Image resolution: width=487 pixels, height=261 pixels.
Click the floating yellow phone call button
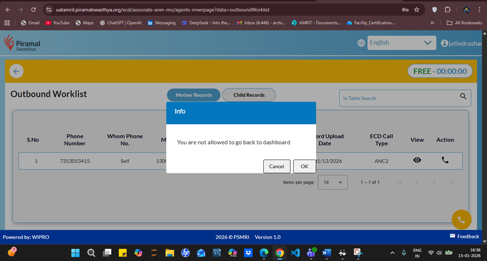tap(461, 220)
